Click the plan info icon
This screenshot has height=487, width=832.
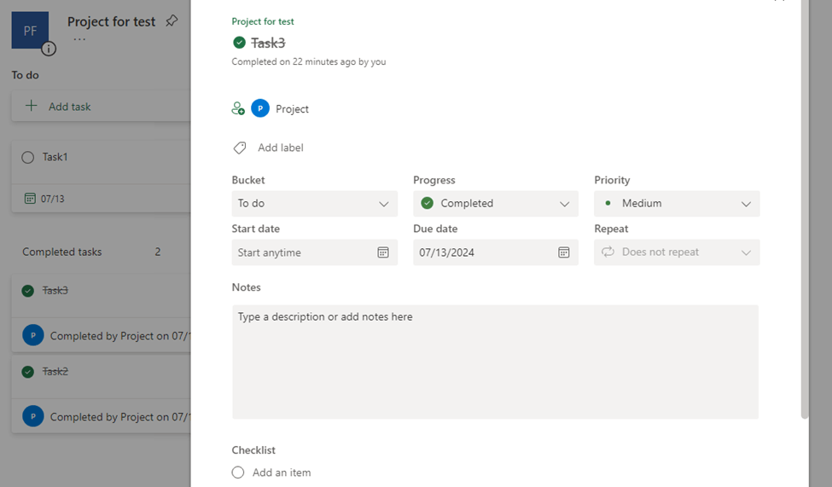tap(49, 49)
